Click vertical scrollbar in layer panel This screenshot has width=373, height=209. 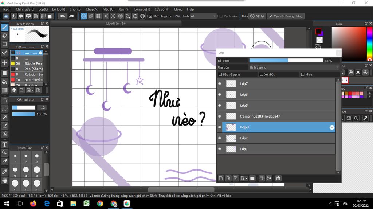338,126
